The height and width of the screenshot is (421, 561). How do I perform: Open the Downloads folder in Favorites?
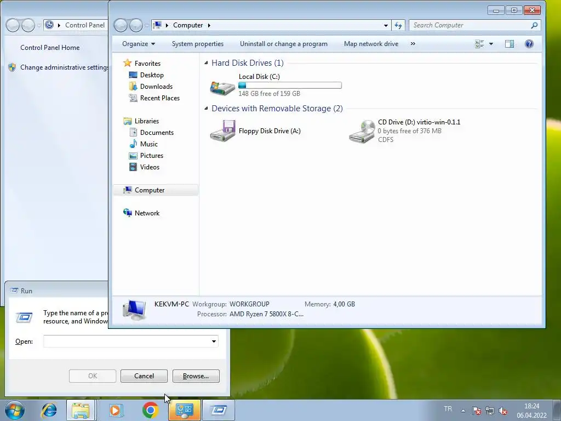coord(156,86)
